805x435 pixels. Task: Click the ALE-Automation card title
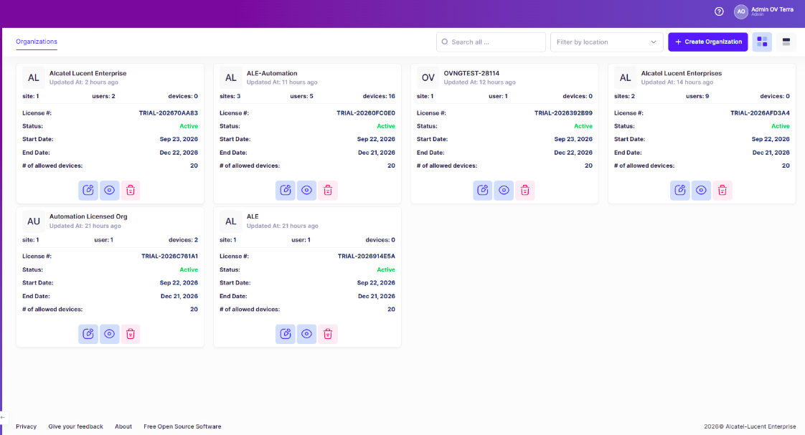point(272,73)
